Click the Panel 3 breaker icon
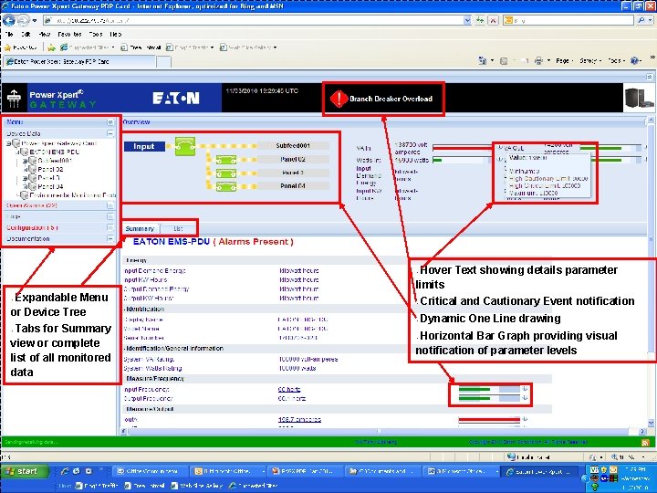Image resolution: width=657 pixels, height=493 pixels. click(x=226, y=173)
